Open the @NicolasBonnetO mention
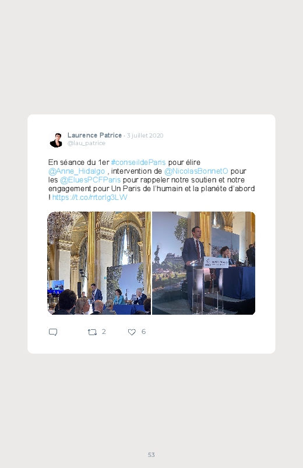Viewport: 303px width, 468px height. pyautogui.click(x=196, y=171)
